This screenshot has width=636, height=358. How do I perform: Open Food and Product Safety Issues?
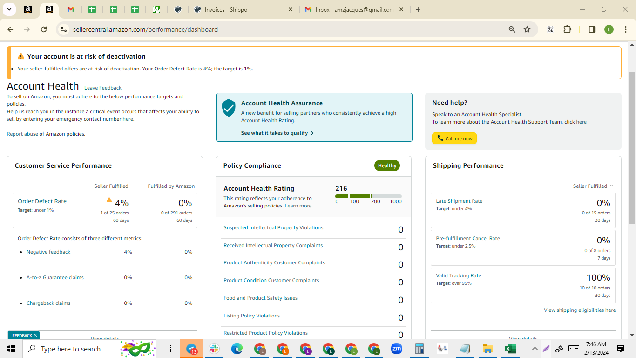(260, 298)
